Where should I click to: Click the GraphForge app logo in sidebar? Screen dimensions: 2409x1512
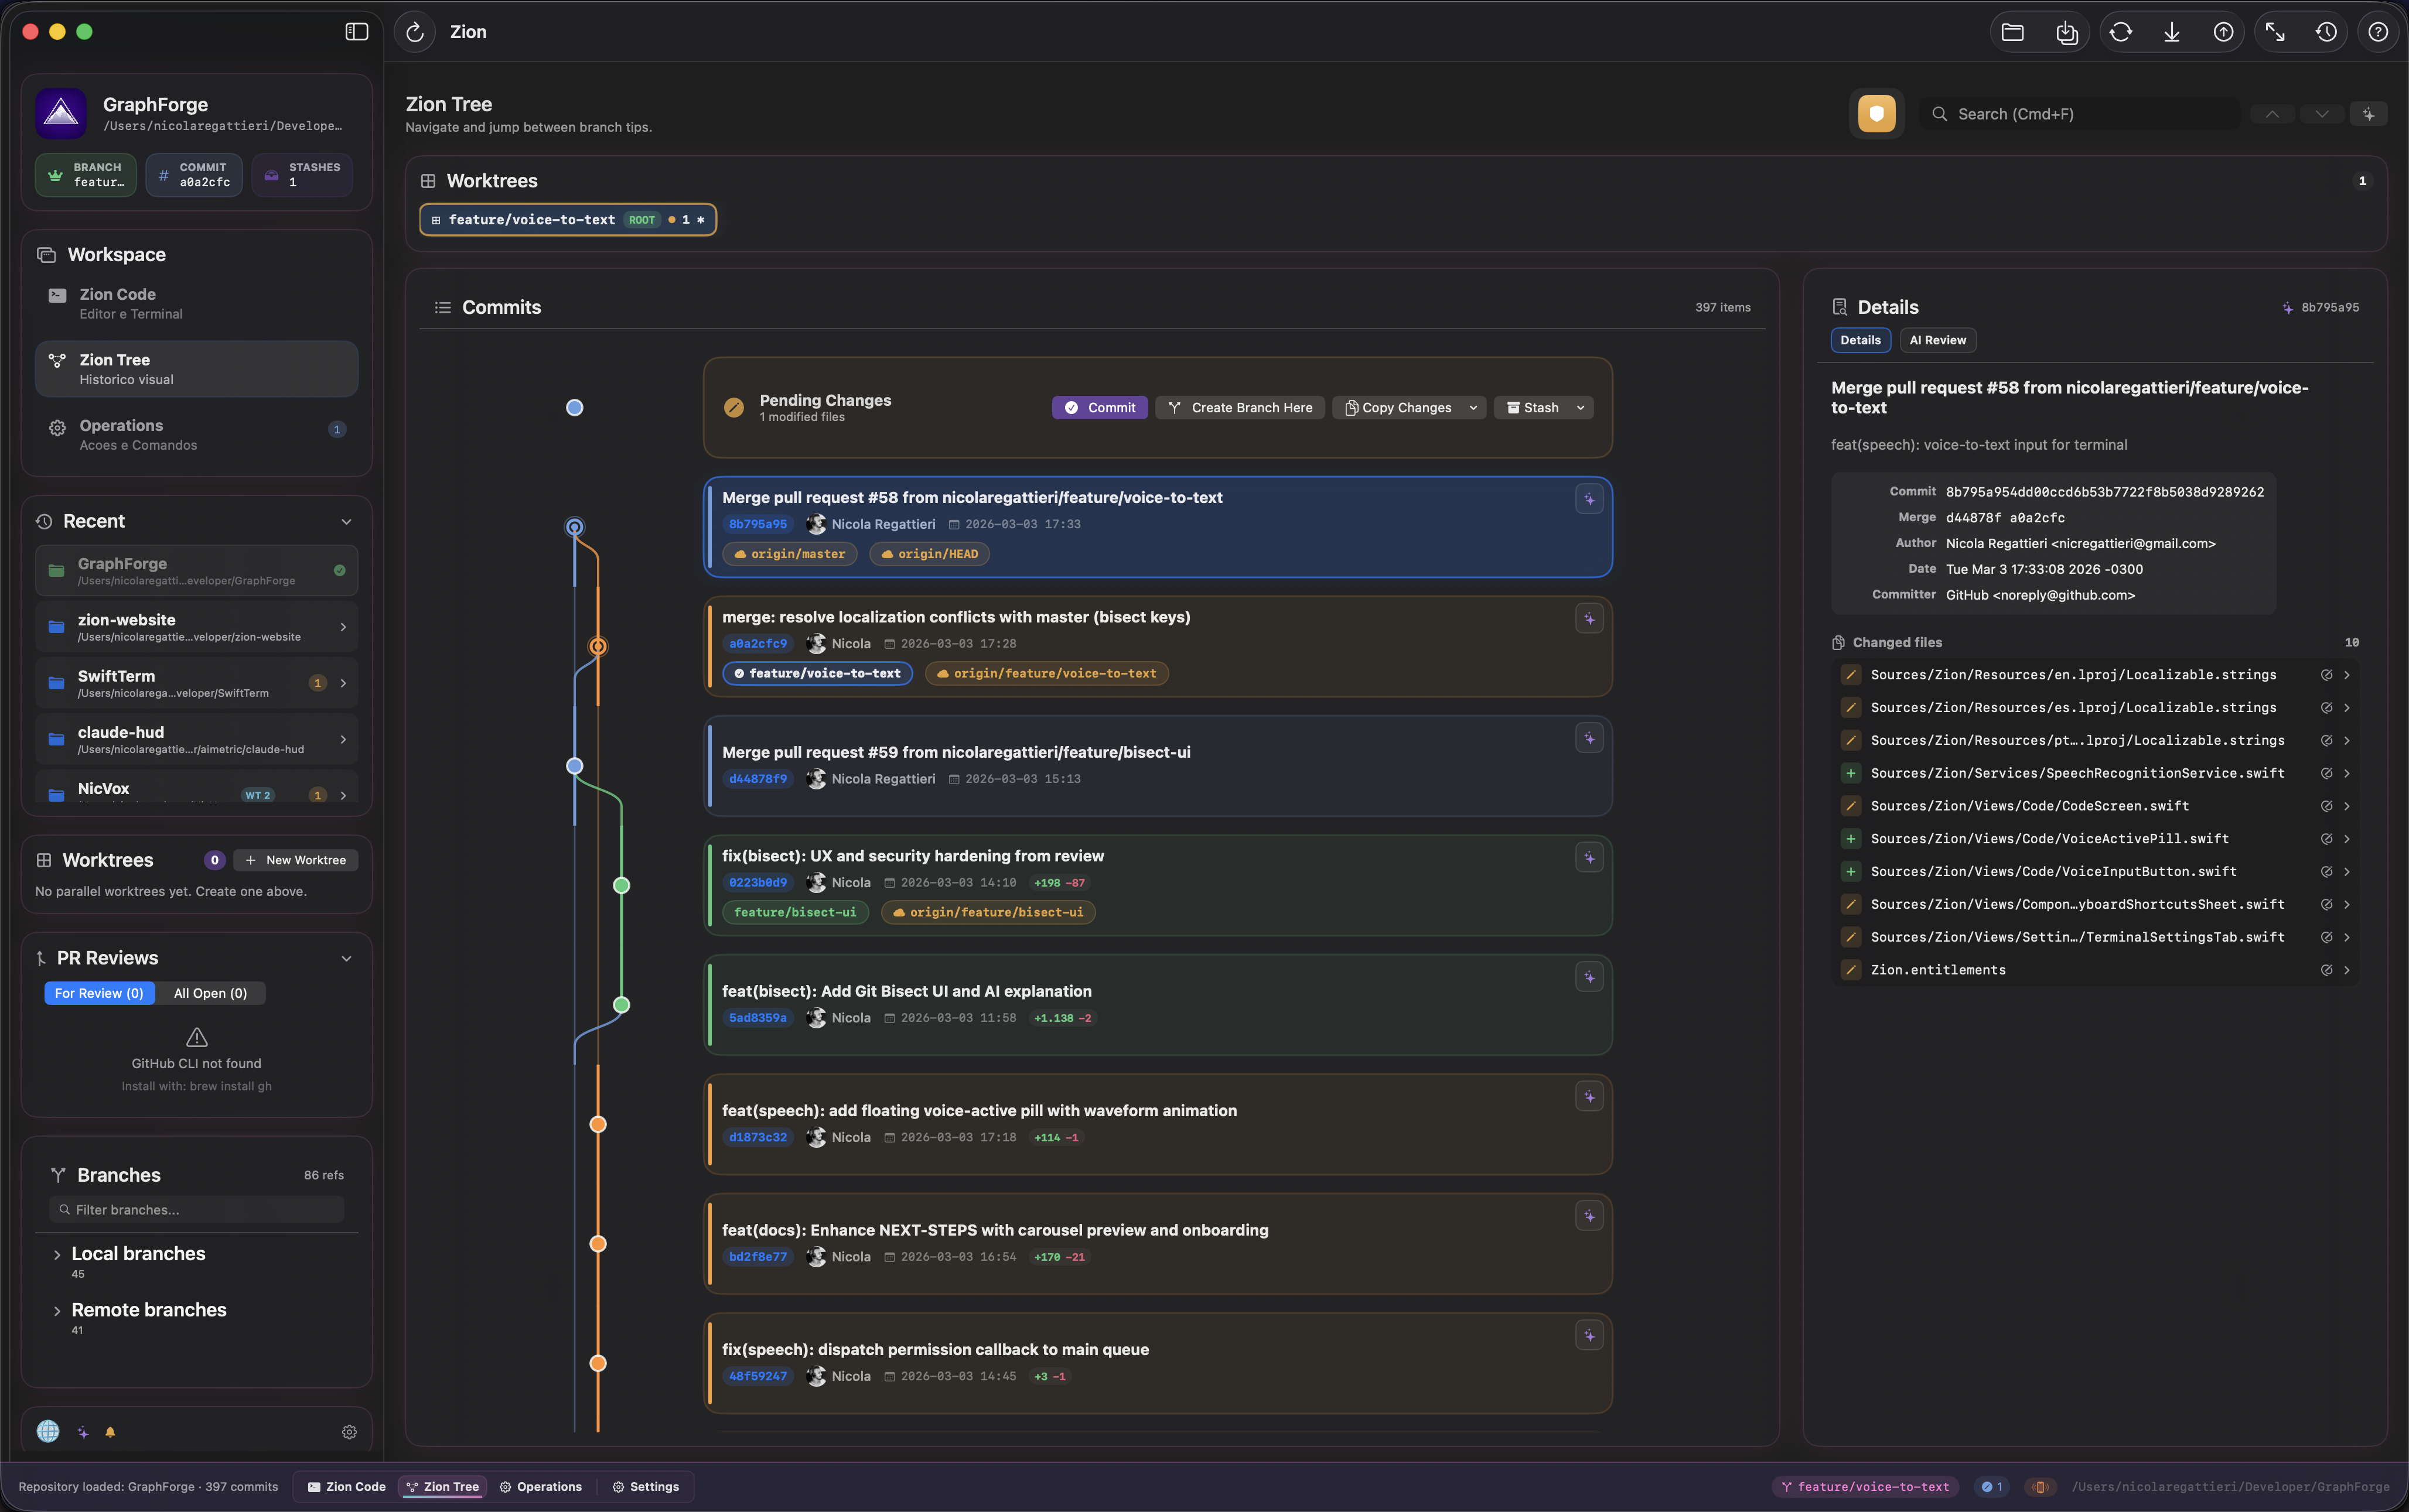click(61, 113)
